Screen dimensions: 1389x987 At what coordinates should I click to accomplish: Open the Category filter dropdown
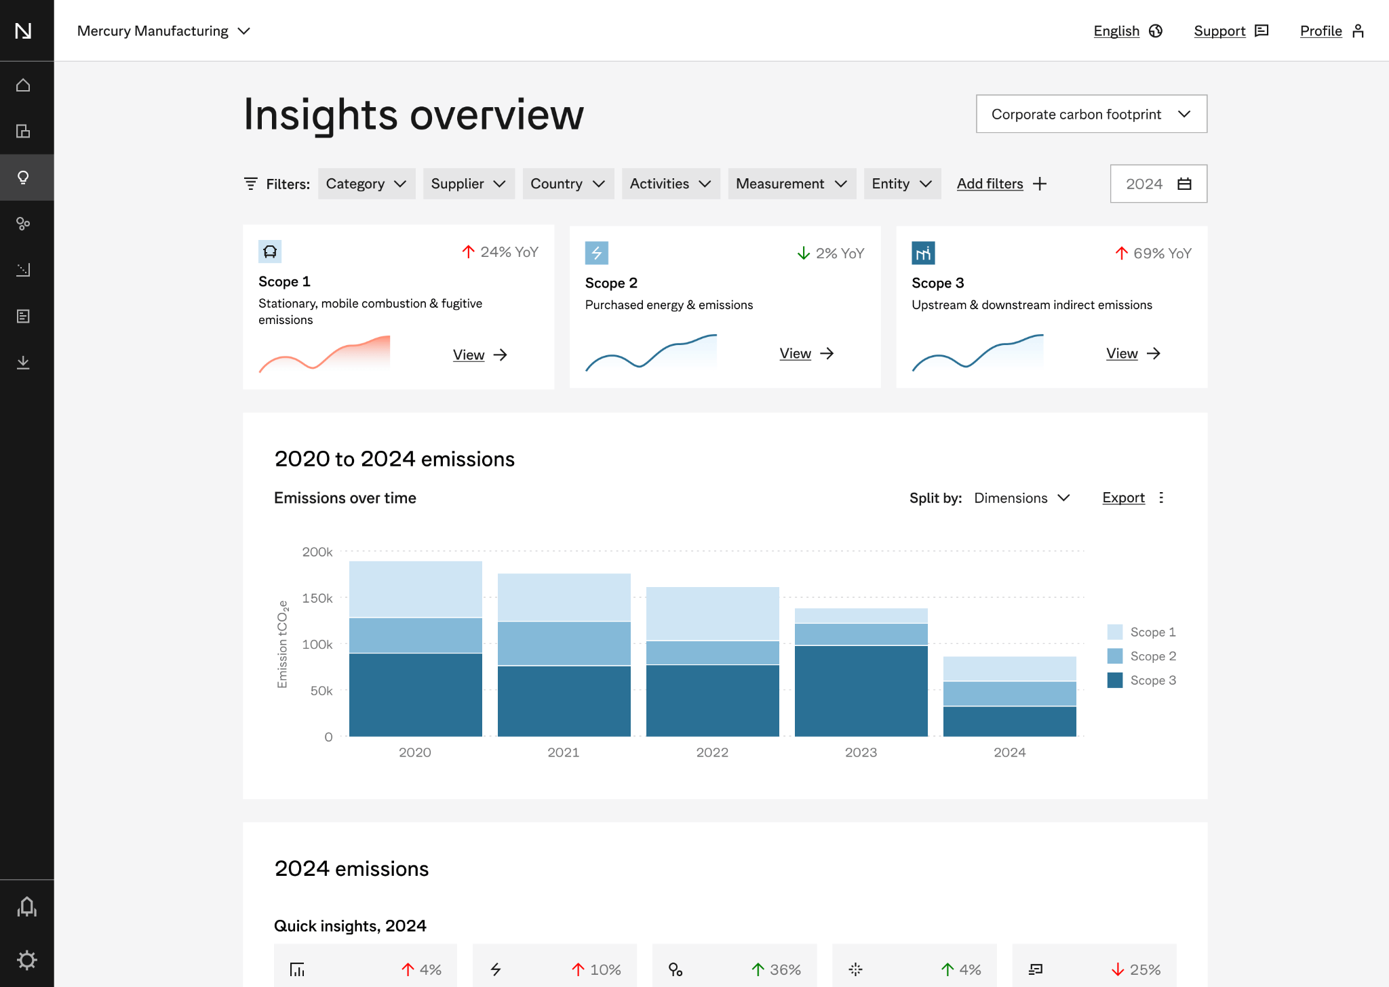(366, 183)
